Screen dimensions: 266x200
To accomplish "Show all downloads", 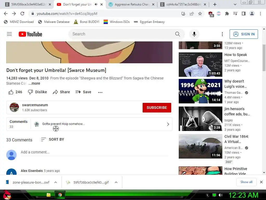I will (246, 182).
